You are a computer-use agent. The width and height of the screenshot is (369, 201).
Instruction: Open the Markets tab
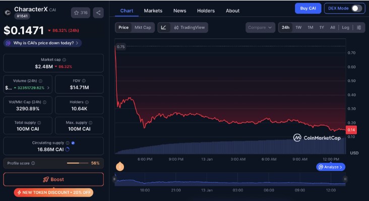(x=153, y=11)
